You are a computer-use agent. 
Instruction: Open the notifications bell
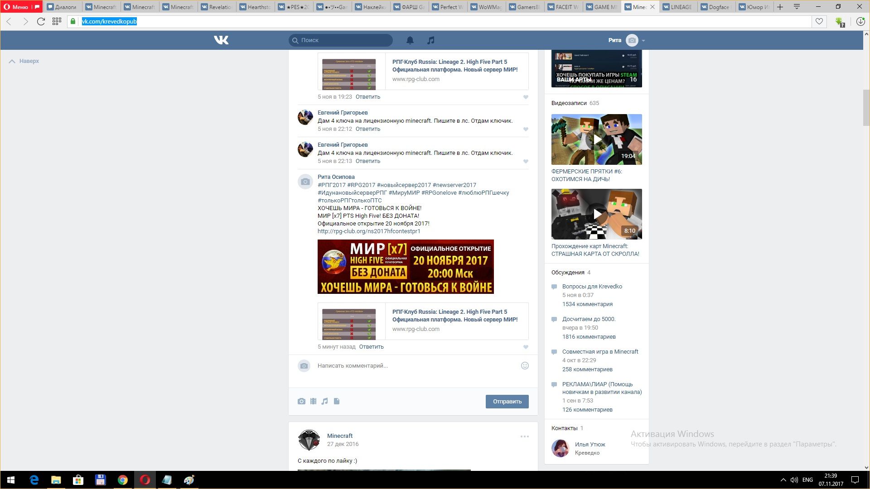[x=410, y=40]
